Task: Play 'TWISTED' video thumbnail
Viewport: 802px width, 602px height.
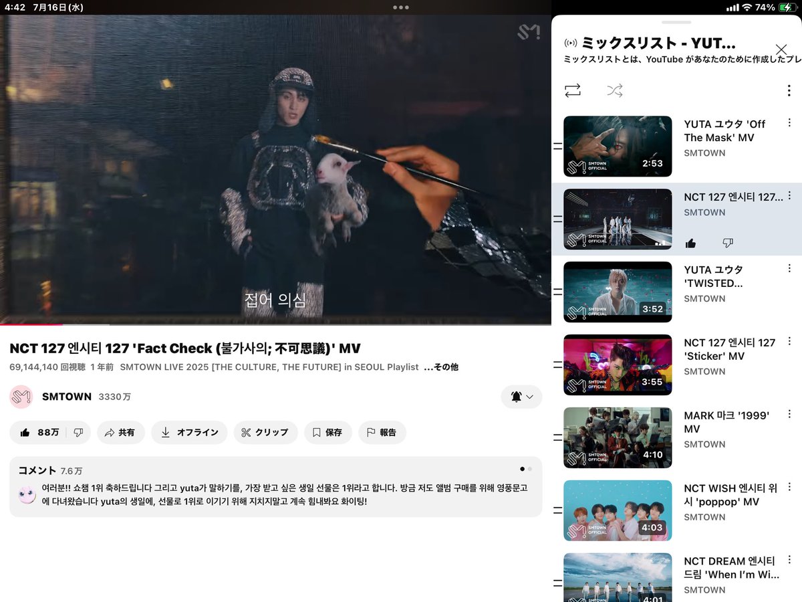Action: coord(618,292)
